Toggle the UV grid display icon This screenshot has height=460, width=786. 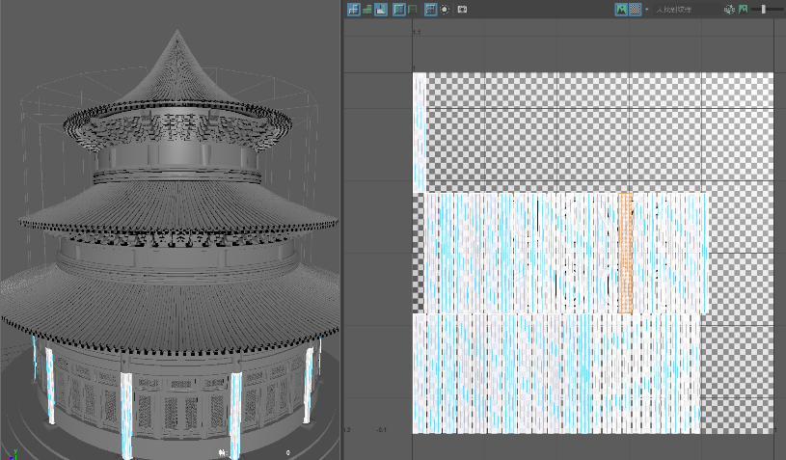click(x=430, y=9)
